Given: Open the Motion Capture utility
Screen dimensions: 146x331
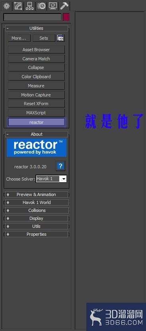Looking at the screenshot, I should 36,95.
